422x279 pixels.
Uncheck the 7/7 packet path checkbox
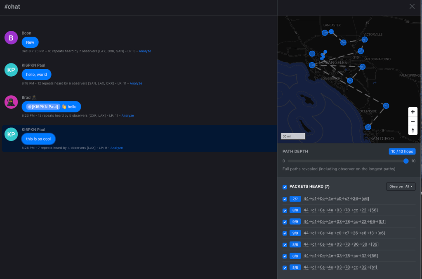pos(285,199)
